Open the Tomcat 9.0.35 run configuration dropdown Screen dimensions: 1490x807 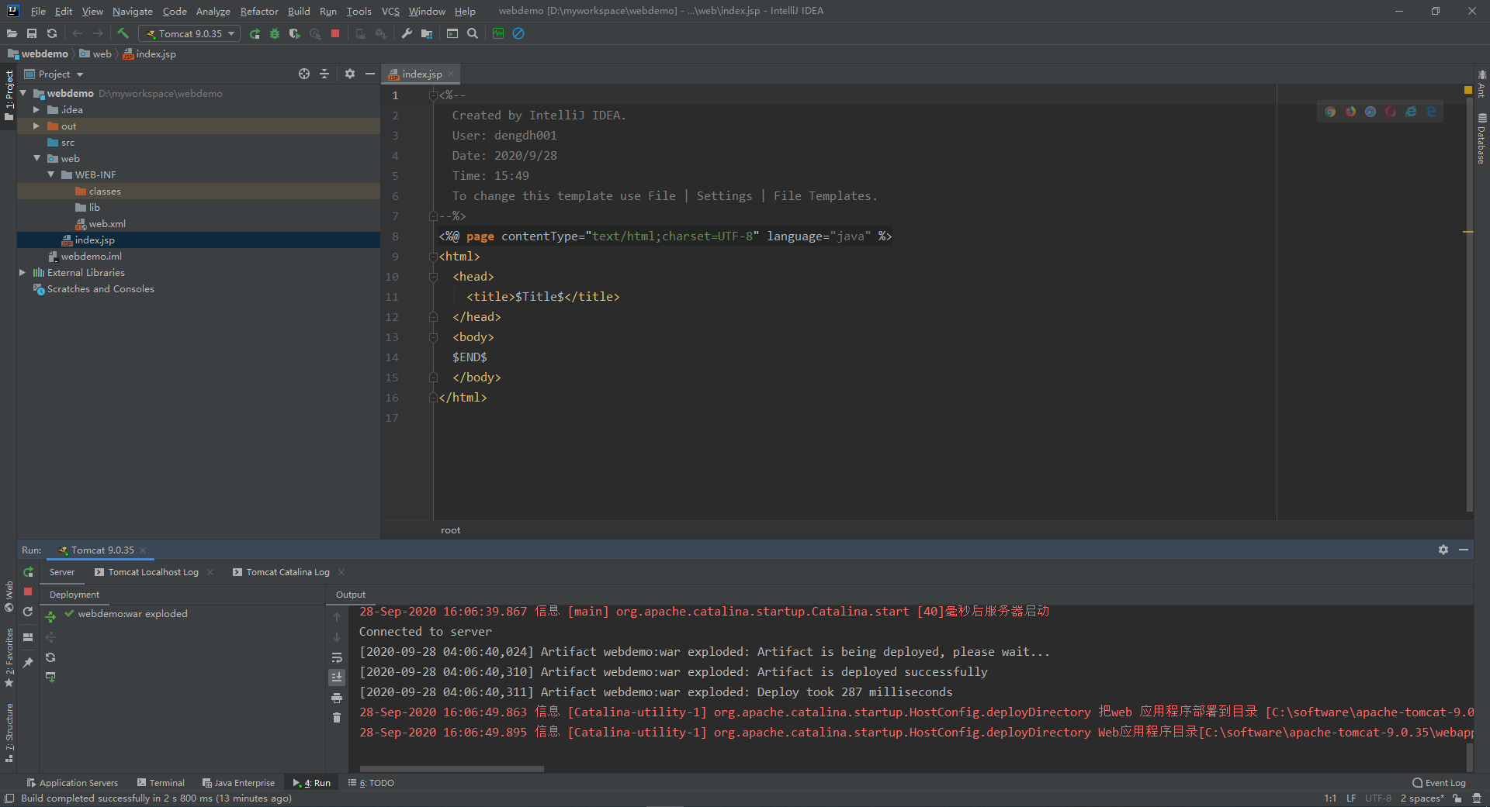click(189, 33)
